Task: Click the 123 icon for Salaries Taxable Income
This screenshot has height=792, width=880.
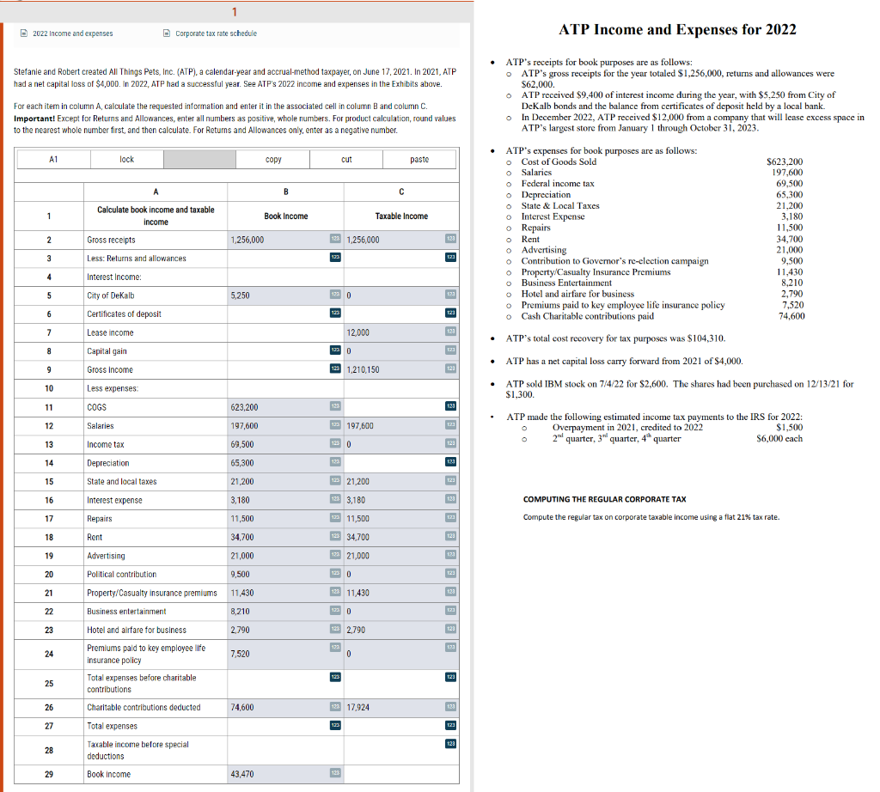Action: point(449,425)
